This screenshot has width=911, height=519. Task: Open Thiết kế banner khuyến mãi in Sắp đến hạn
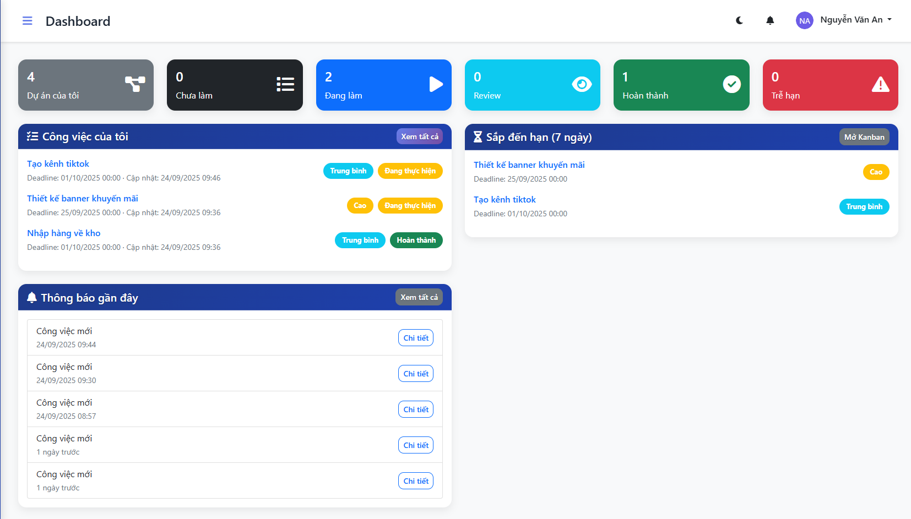[529, 165]
